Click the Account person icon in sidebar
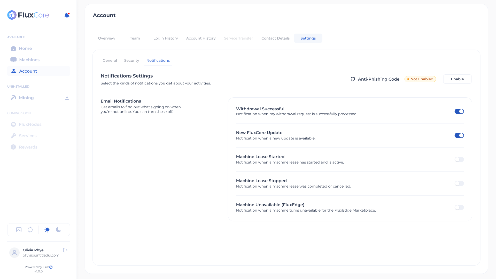The height and width of the screenshot is (279, 496). [x=14, y=71]
